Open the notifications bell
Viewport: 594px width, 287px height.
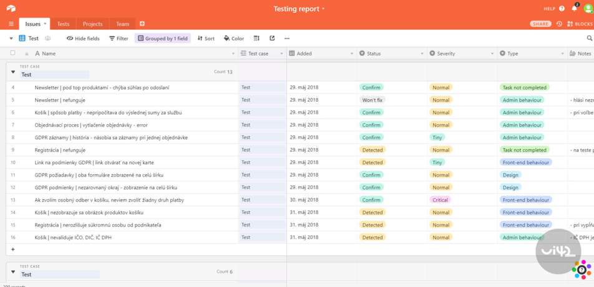click(x=574, y=9)
